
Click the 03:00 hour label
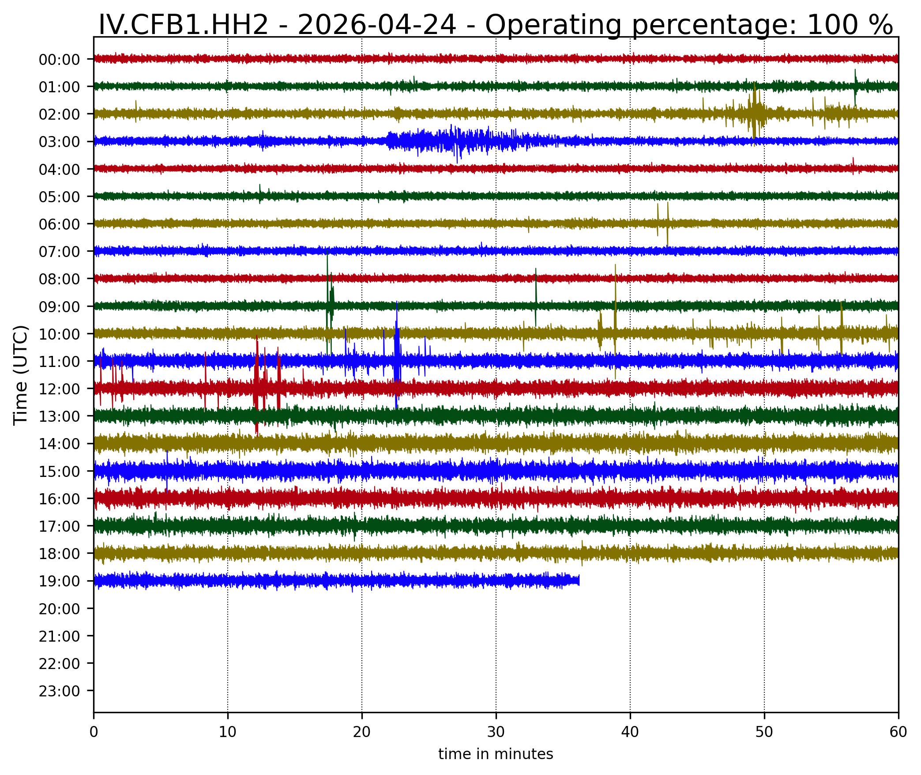tap(59, 142)
